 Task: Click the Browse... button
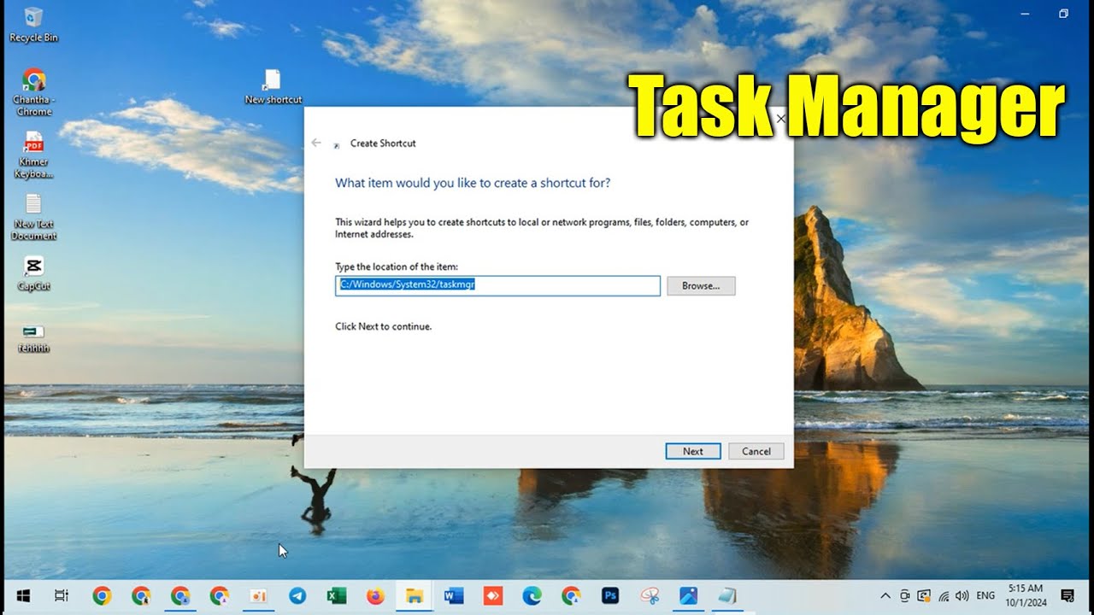coord(701,286)
